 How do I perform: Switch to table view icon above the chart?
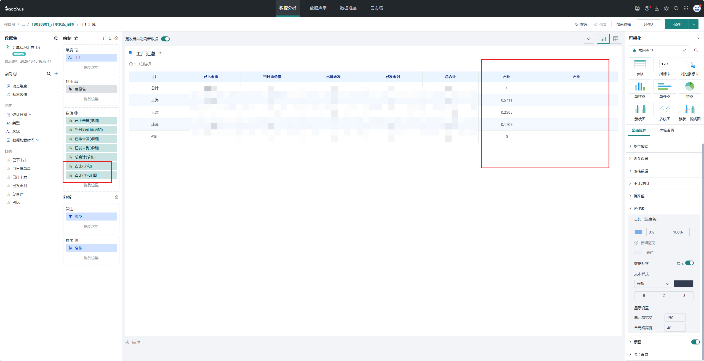[x=616, y=39]
